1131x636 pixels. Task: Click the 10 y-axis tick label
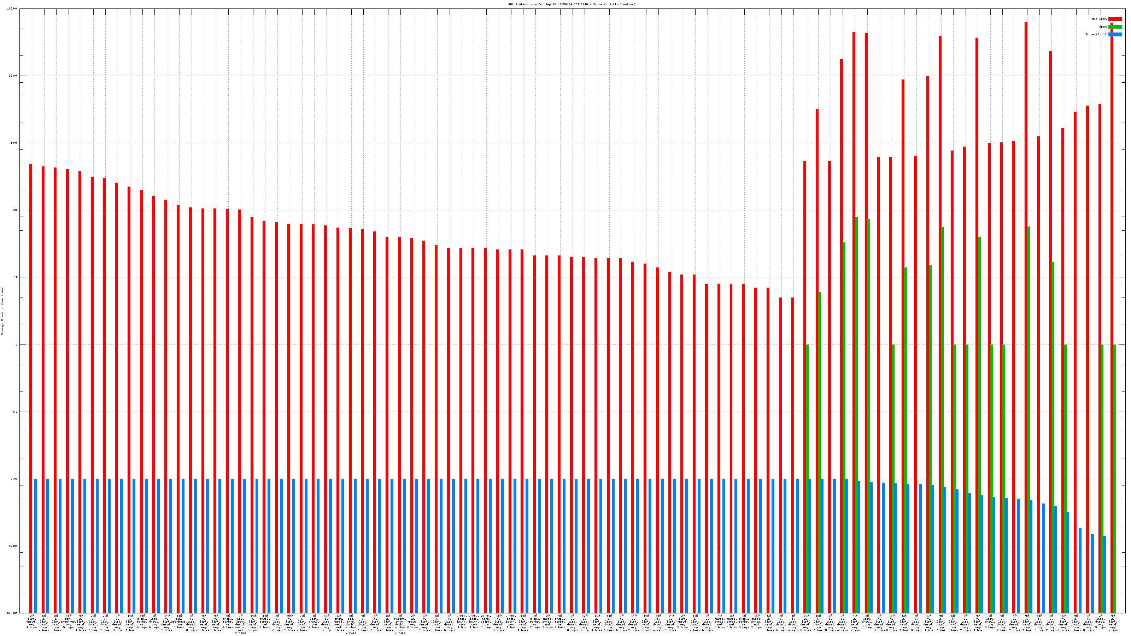(16, 277)
